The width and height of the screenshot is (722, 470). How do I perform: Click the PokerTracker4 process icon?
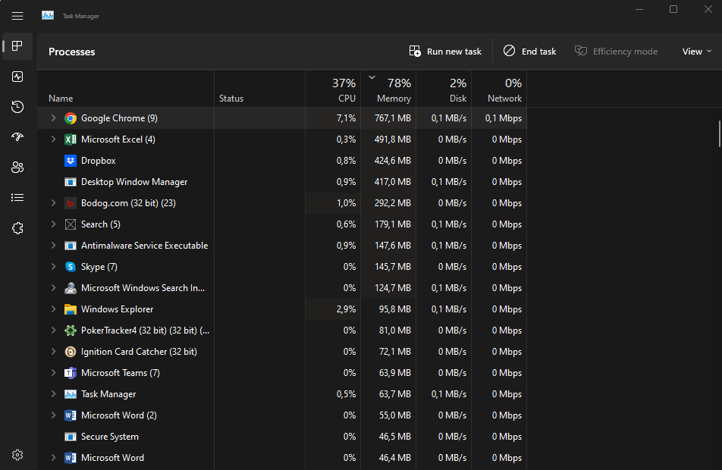pos(71,331)
